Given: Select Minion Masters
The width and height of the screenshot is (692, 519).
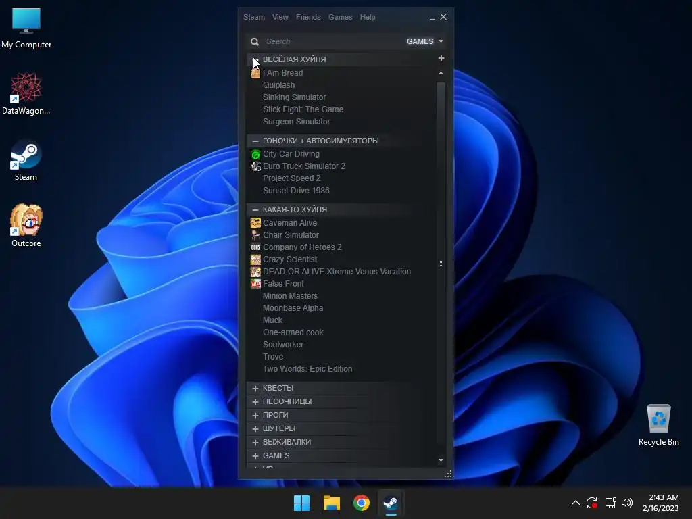Looking at the screenshot, I should click(x=291, y=296).
